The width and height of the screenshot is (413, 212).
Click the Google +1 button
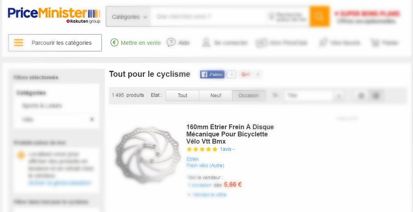point(245,74)
